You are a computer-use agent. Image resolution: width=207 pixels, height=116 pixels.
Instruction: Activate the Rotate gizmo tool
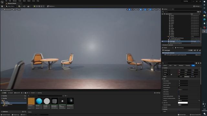coord(132,9)
